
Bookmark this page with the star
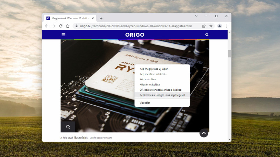pos(211,26)
